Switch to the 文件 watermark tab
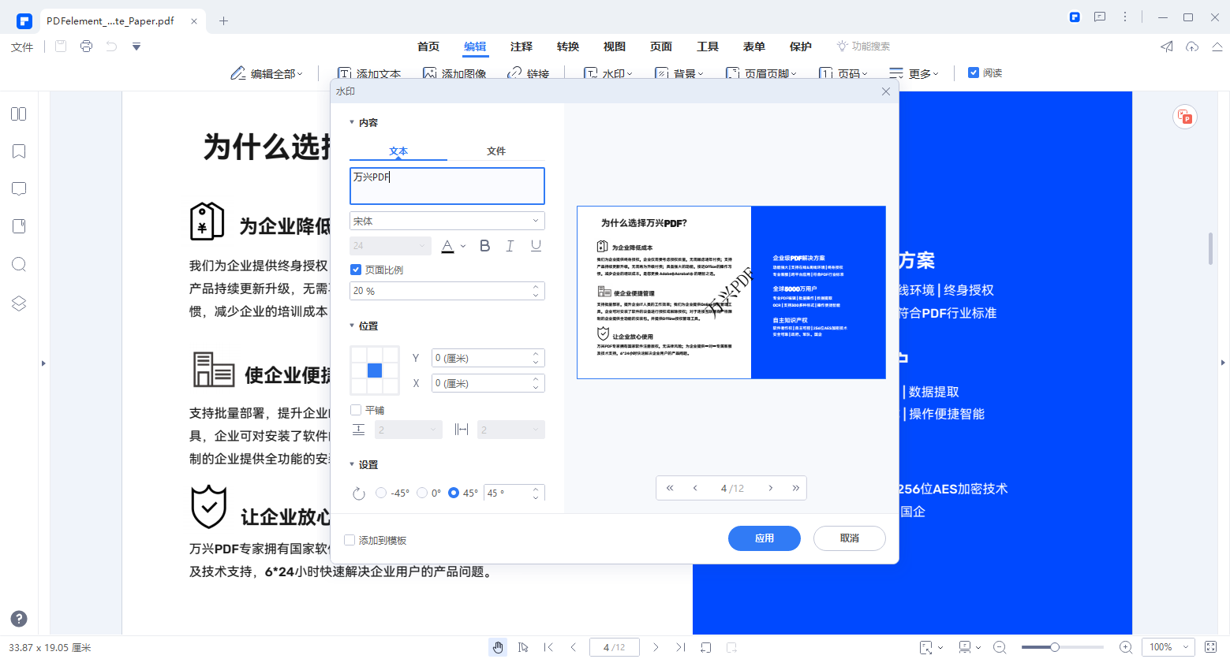 [x=496, y=151]
